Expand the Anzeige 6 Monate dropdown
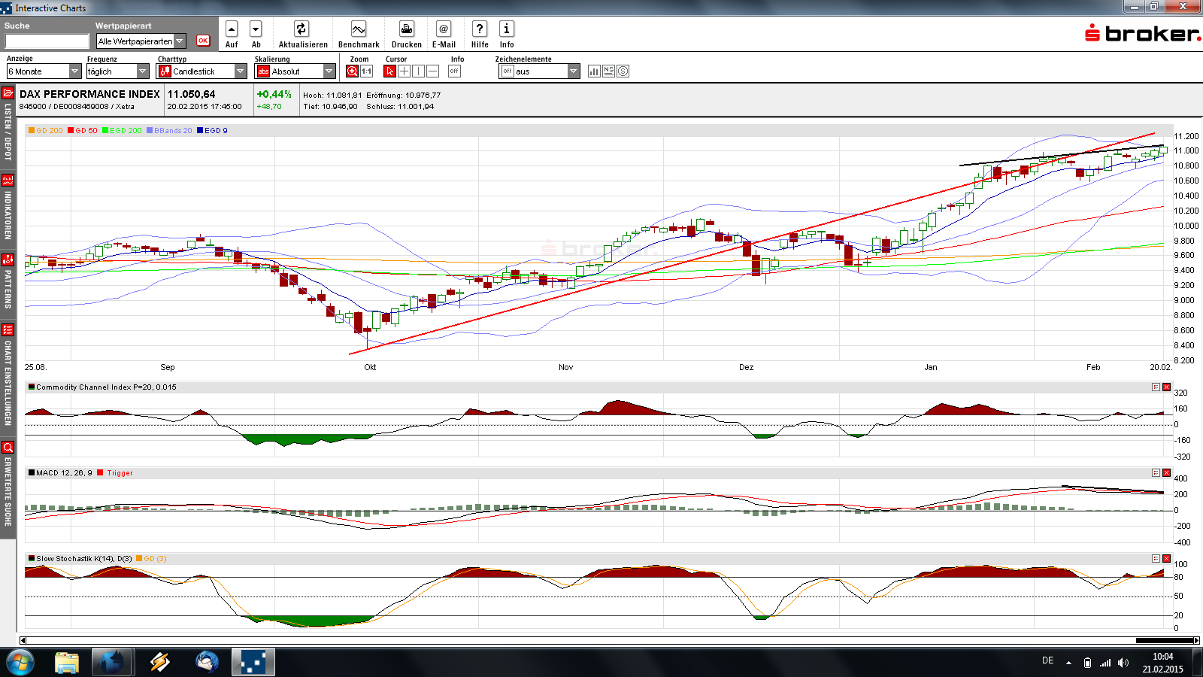1203x677 pixels. (74, 71)
